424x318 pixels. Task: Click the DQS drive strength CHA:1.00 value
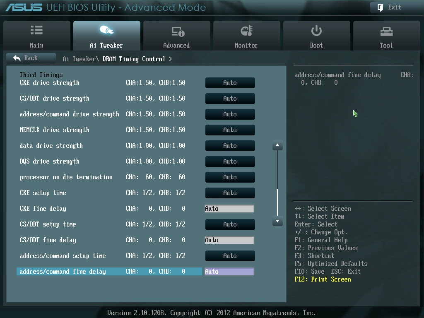tap(139, 161)
